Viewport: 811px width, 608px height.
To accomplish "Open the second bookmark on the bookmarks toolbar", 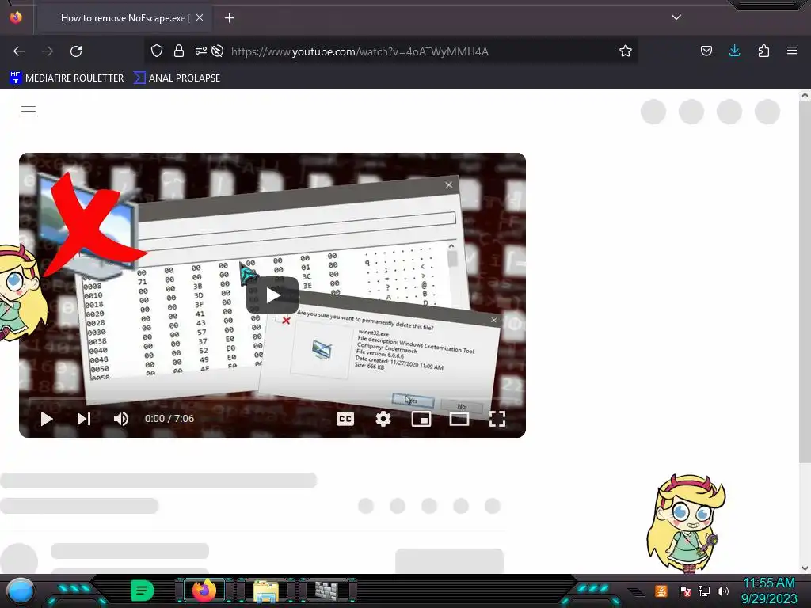I will click(177, 78).
